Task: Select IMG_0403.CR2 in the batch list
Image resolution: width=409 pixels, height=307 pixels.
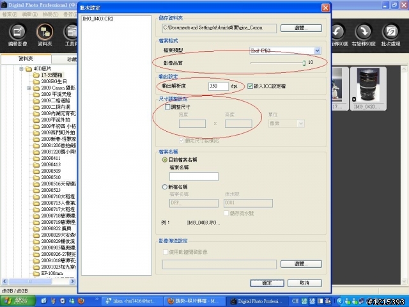Action: tap(98, 19)
